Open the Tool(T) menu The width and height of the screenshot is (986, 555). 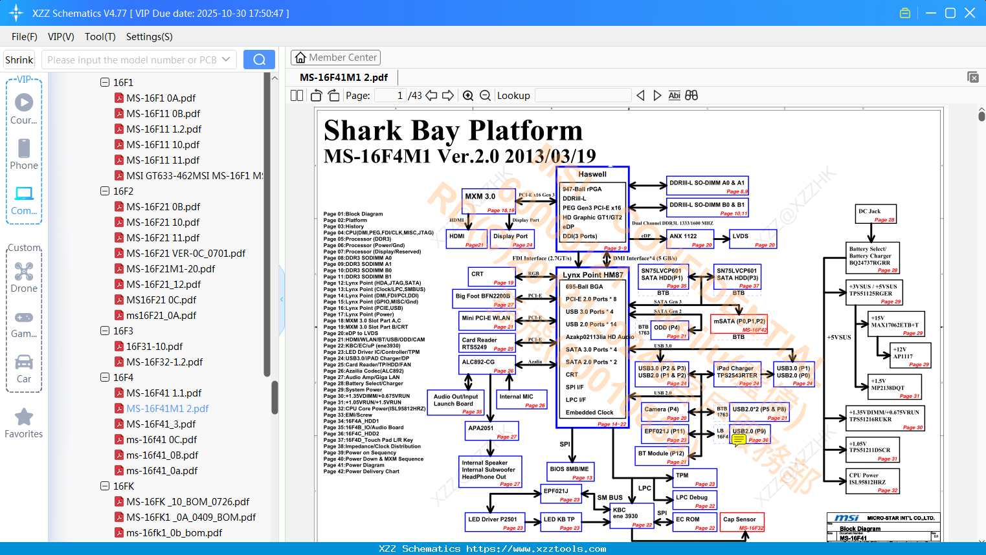(100, 37)
